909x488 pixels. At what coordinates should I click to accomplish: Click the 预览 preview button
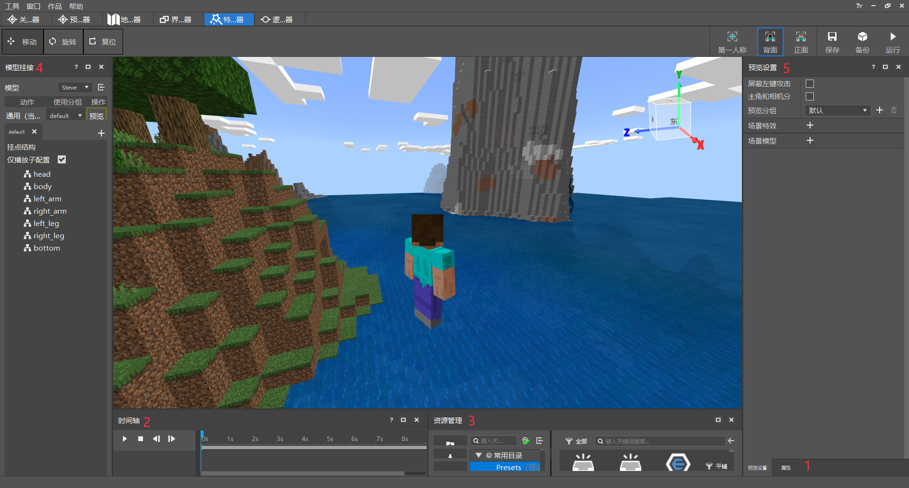tap(97, 116)
